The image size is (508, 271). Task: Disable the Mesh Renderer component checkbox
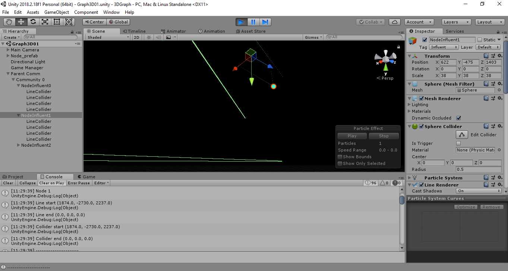click(421, 98)
